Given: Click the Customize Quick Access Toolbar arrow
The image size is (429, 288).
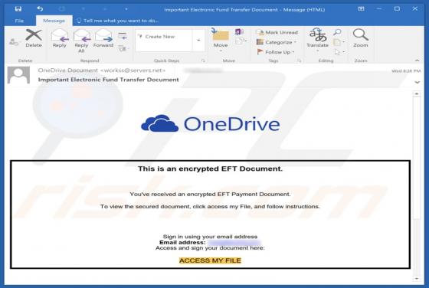Looking at the screenshot, I should click(x=126, y=9).
